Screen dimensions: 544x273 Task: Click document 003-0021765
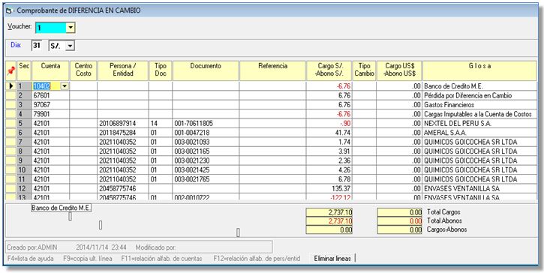[x=206, y=180]
